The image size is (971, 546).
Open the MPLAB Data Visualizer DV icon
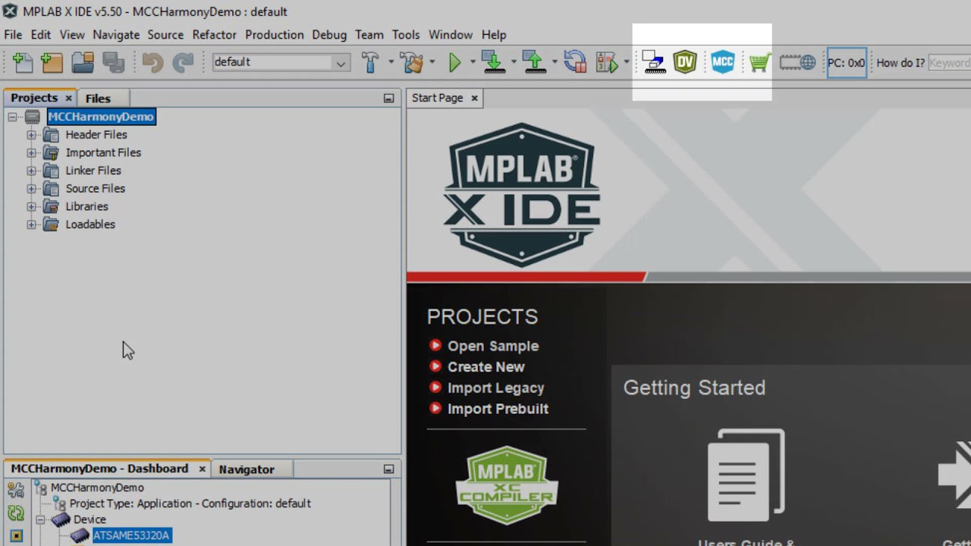[x=685, y=62]
